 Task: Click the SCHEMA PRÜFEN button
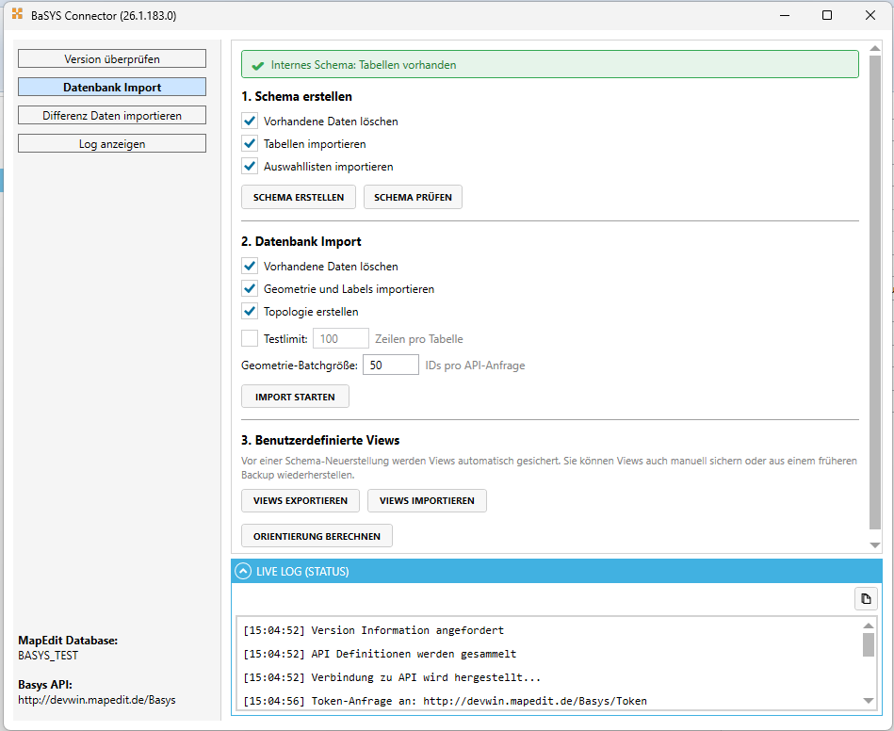point(413,197)
